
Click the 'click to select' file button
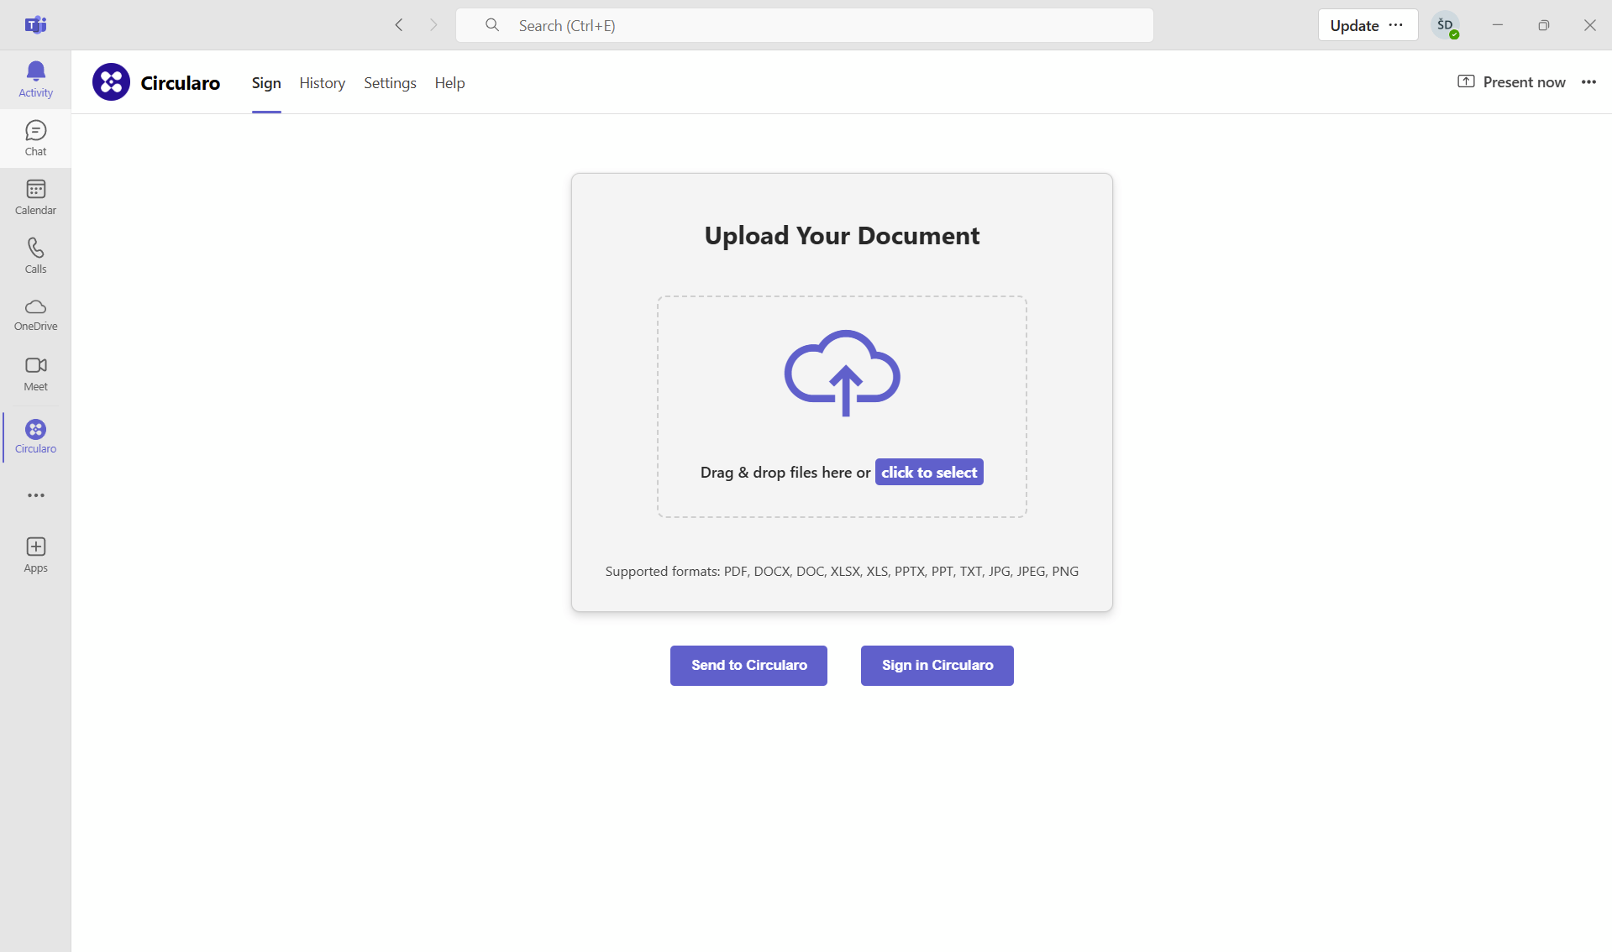tap(929, 472)
